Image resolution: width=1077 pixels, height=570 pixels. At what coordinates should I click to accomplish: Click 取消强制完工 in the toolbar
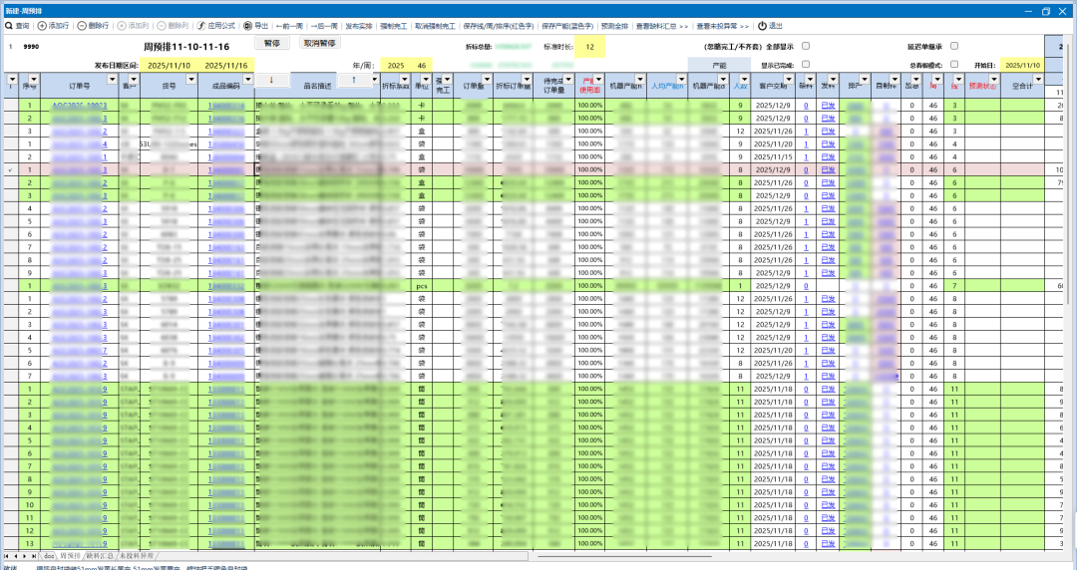(435, 26)
